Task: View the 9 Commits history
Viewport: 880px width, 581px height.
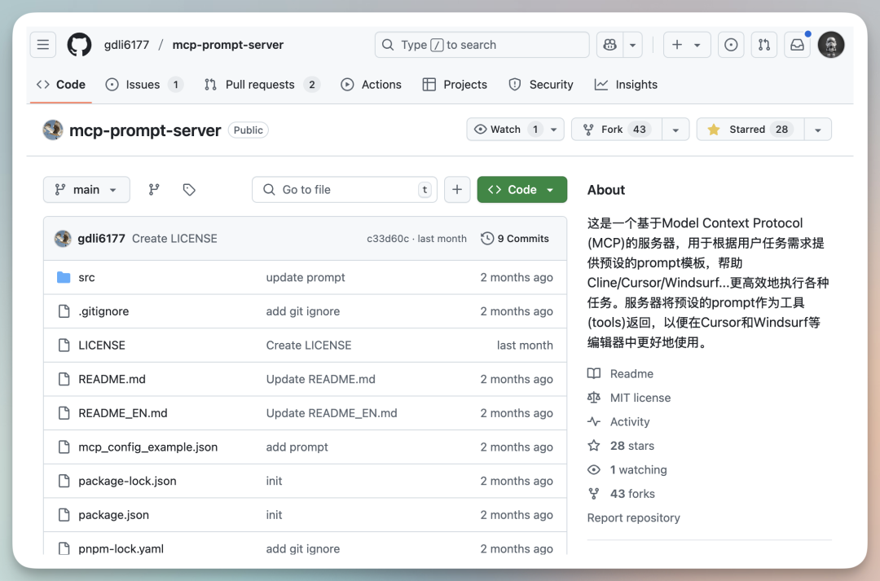Action: (x=515, y=239)
